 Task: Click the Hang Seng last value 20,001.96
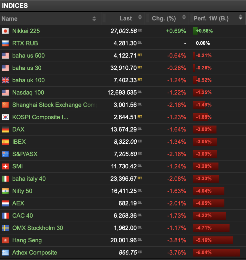pyautogui.click(x=123, y=240)
